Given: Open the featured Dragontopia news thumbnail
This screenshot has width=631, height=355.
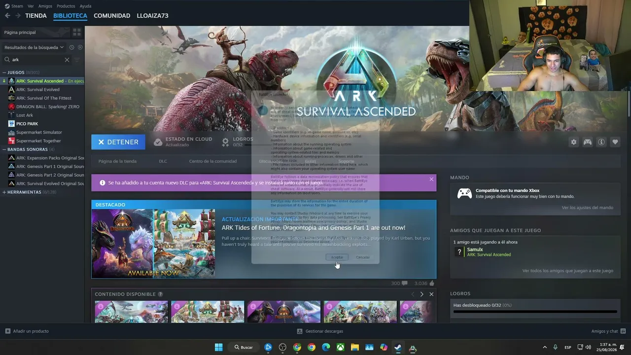Looking at the screenshot, I should point(153,244).
